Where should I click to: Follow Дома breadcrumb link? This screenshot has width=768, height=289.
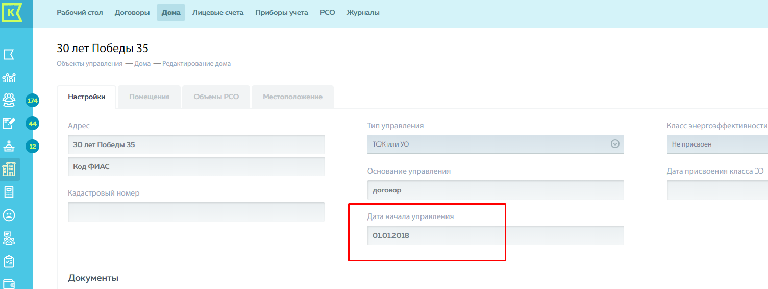[142, 64]
